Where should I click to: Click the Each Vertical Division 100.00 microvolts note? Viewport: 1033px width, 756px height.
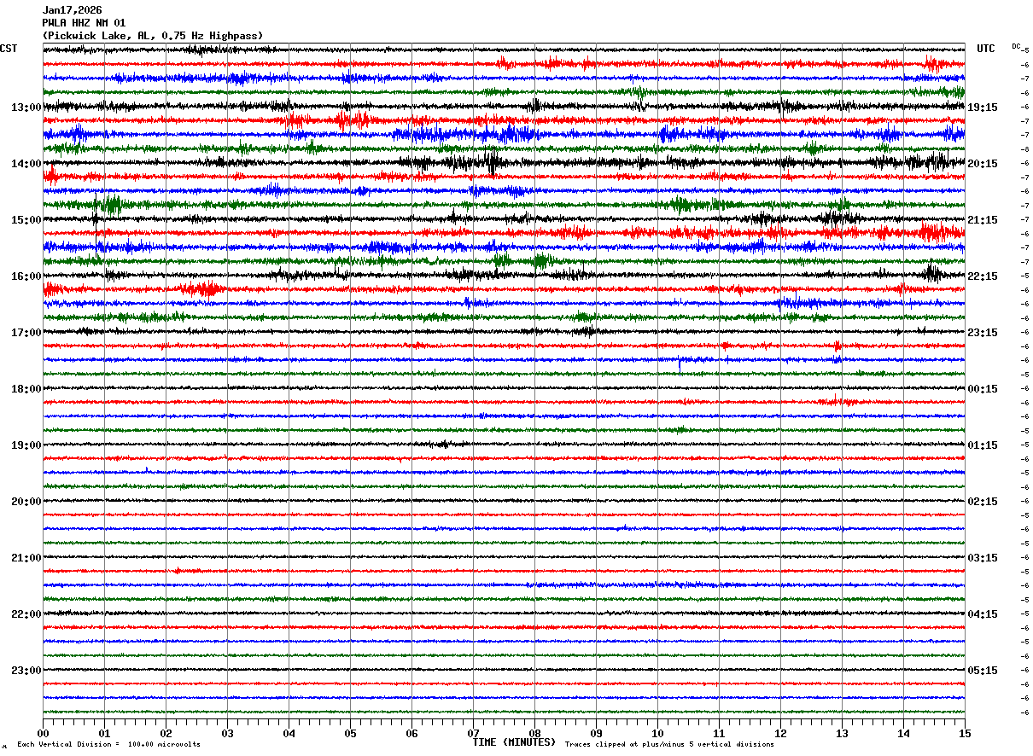tap(108, 744)
